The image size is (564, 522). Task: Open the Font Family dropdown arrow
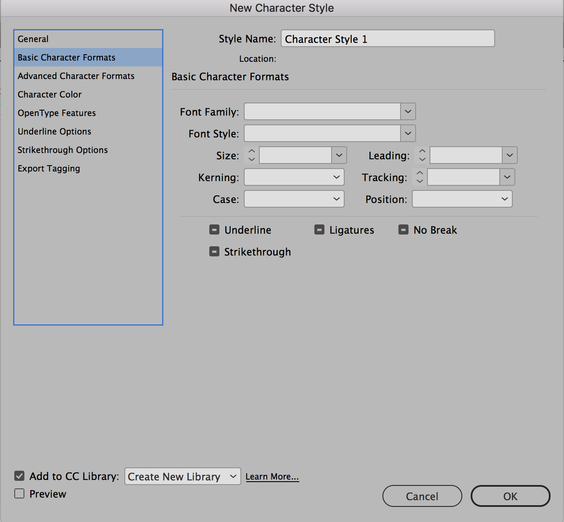(408, 112)
